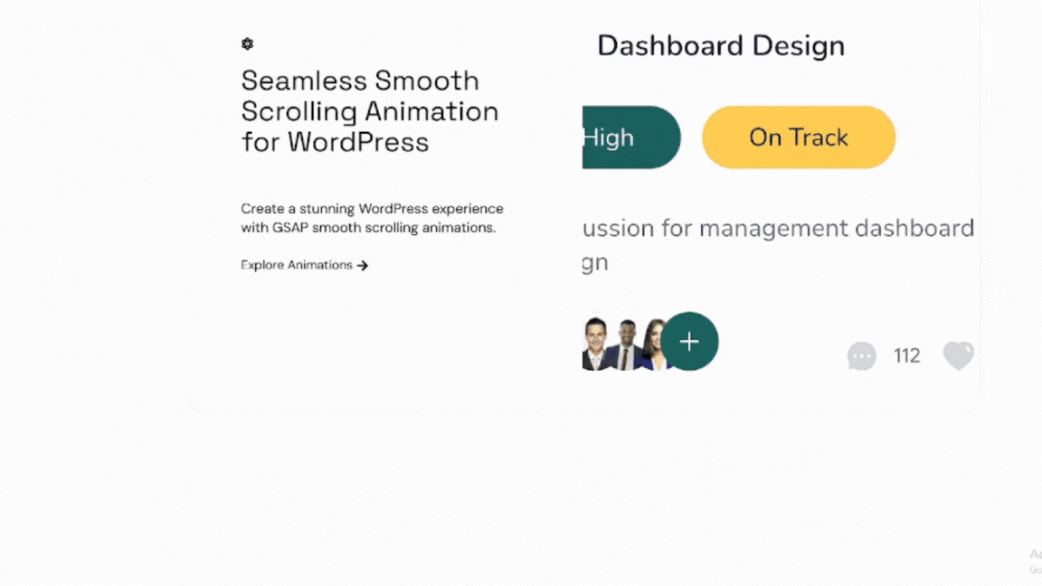Click the management dashboard description text

click(778, 228)
